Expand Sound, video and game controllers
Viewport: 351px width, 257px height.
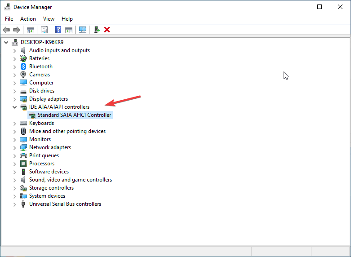14,180
